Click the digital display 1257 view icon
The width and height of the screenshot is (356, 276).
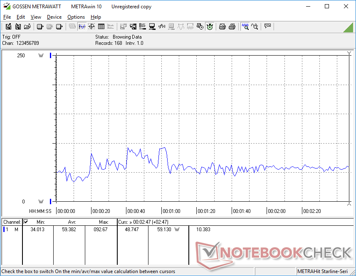pyautogui.click(x=72, y=27)
